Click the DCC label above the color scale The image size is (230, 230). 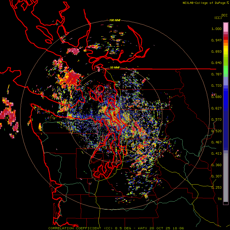225,15
